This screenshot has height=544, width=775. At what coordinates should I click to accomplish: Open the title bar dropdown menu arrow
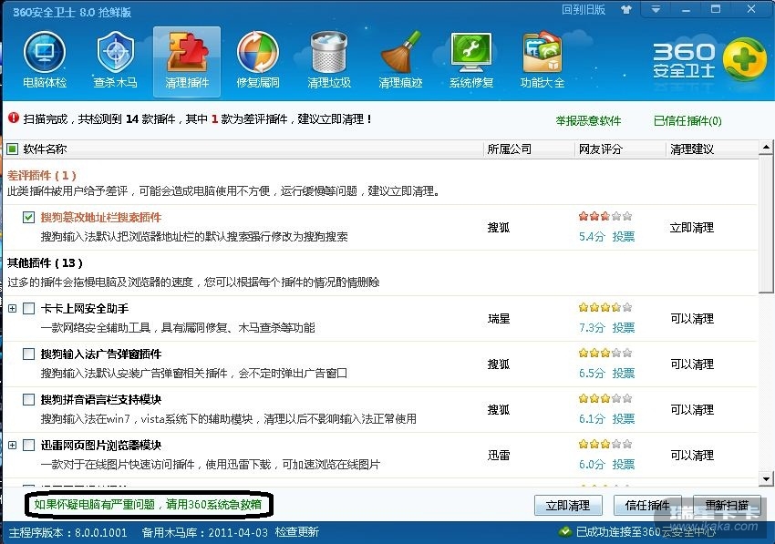[656, 9]
